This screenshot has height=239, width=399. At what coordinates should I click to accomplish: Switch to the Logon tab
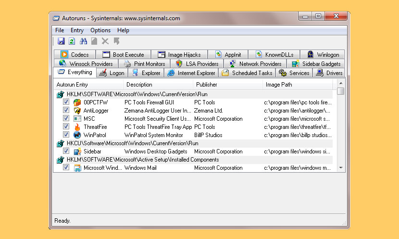tap(112, 73)
